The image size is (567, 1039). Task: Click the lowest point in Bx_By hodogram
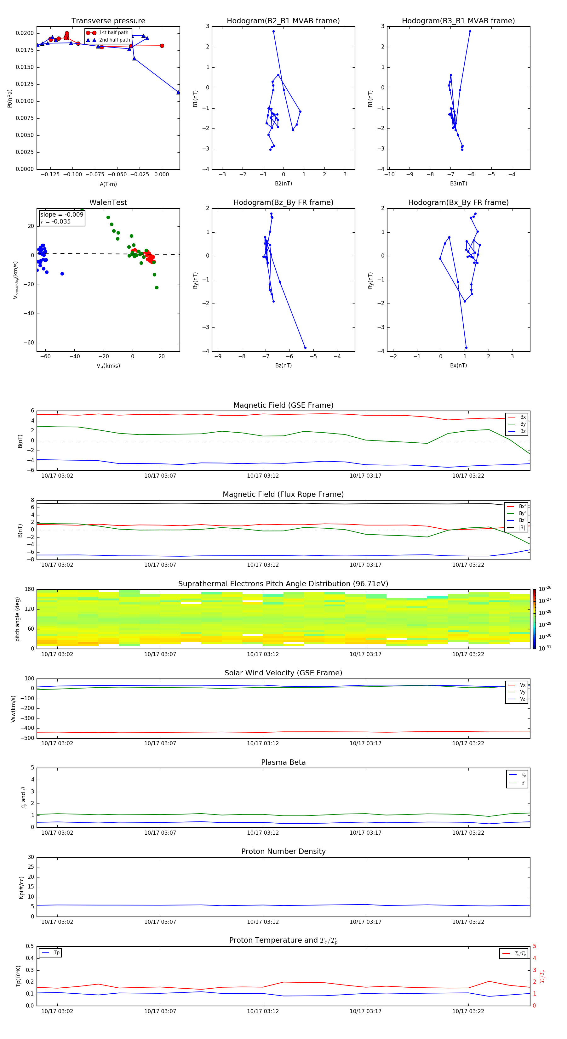tap(466, 348)
